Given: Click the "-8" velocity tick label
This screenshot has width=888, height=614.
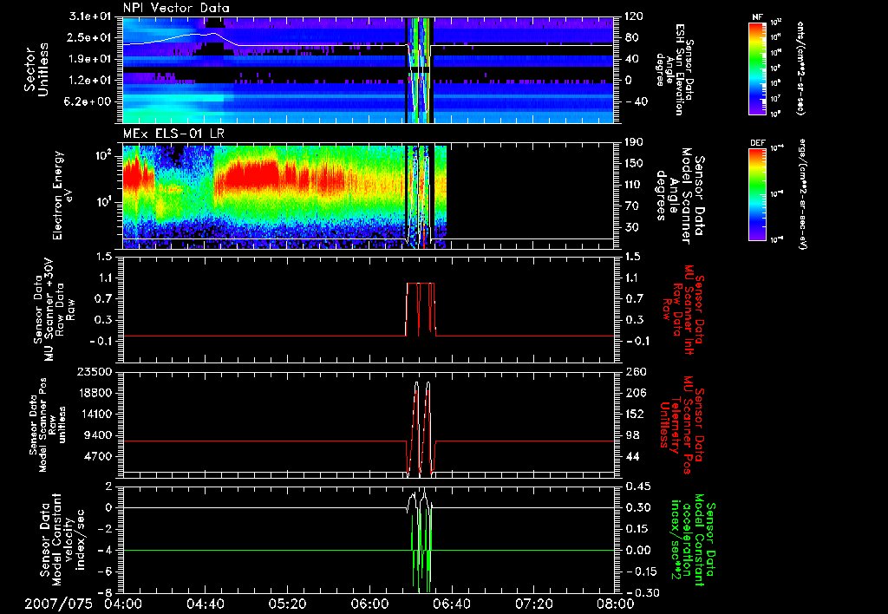Looking at the screenshot, I should click(107, 593).
